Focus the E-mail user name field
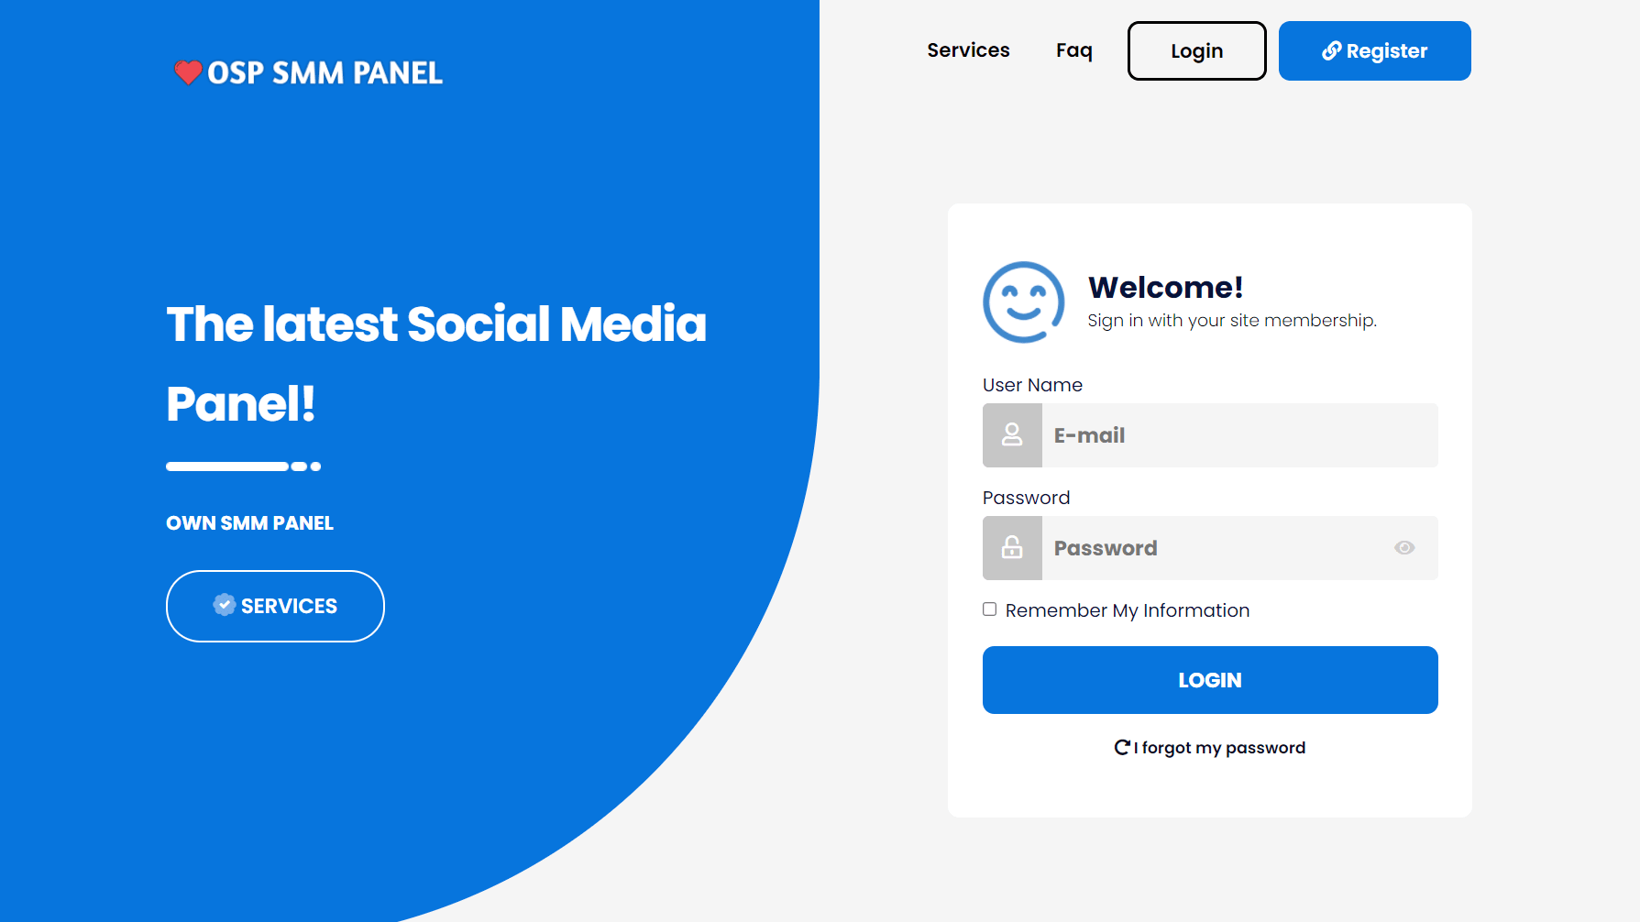Screen dimensions: 1640x922 (x=1239, y=435)
